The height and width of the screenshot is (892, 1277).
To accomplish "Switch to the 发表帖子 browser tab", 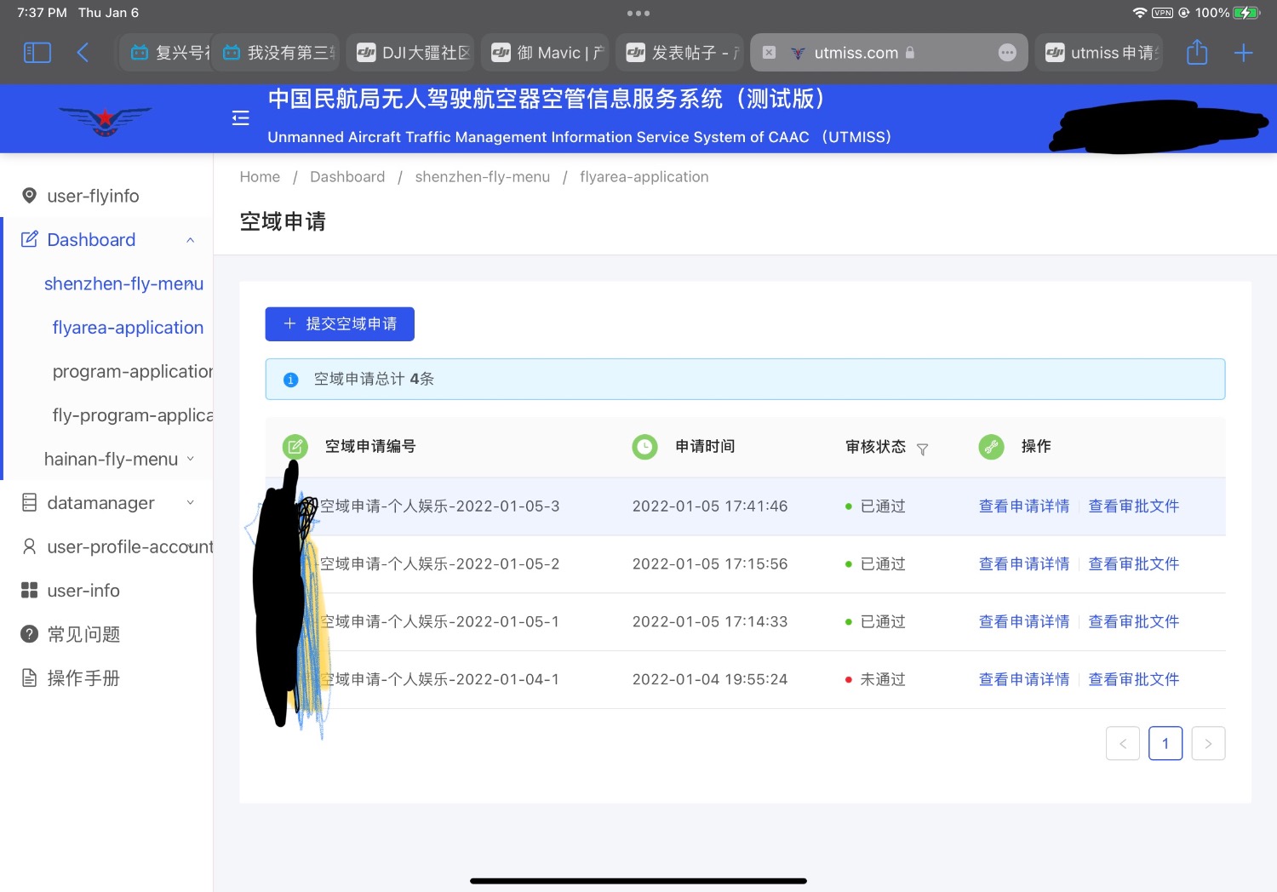I will (x=680, y=53).
